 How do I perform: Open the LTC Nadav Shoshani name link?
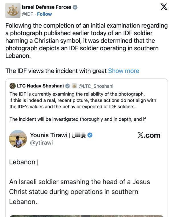tap(40, 86)
